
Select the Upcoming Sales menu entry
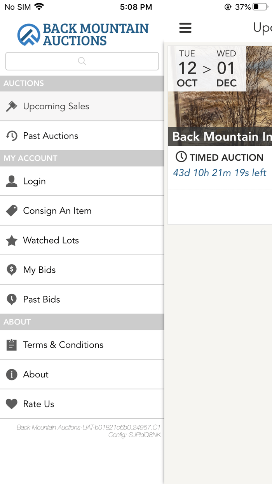56,106
